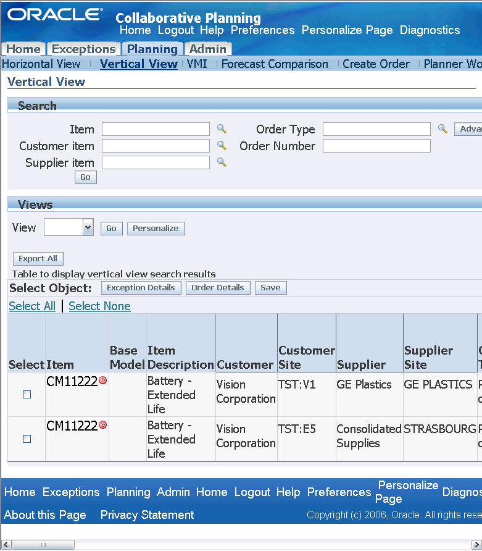Click the Order Details button

point(218,288)
